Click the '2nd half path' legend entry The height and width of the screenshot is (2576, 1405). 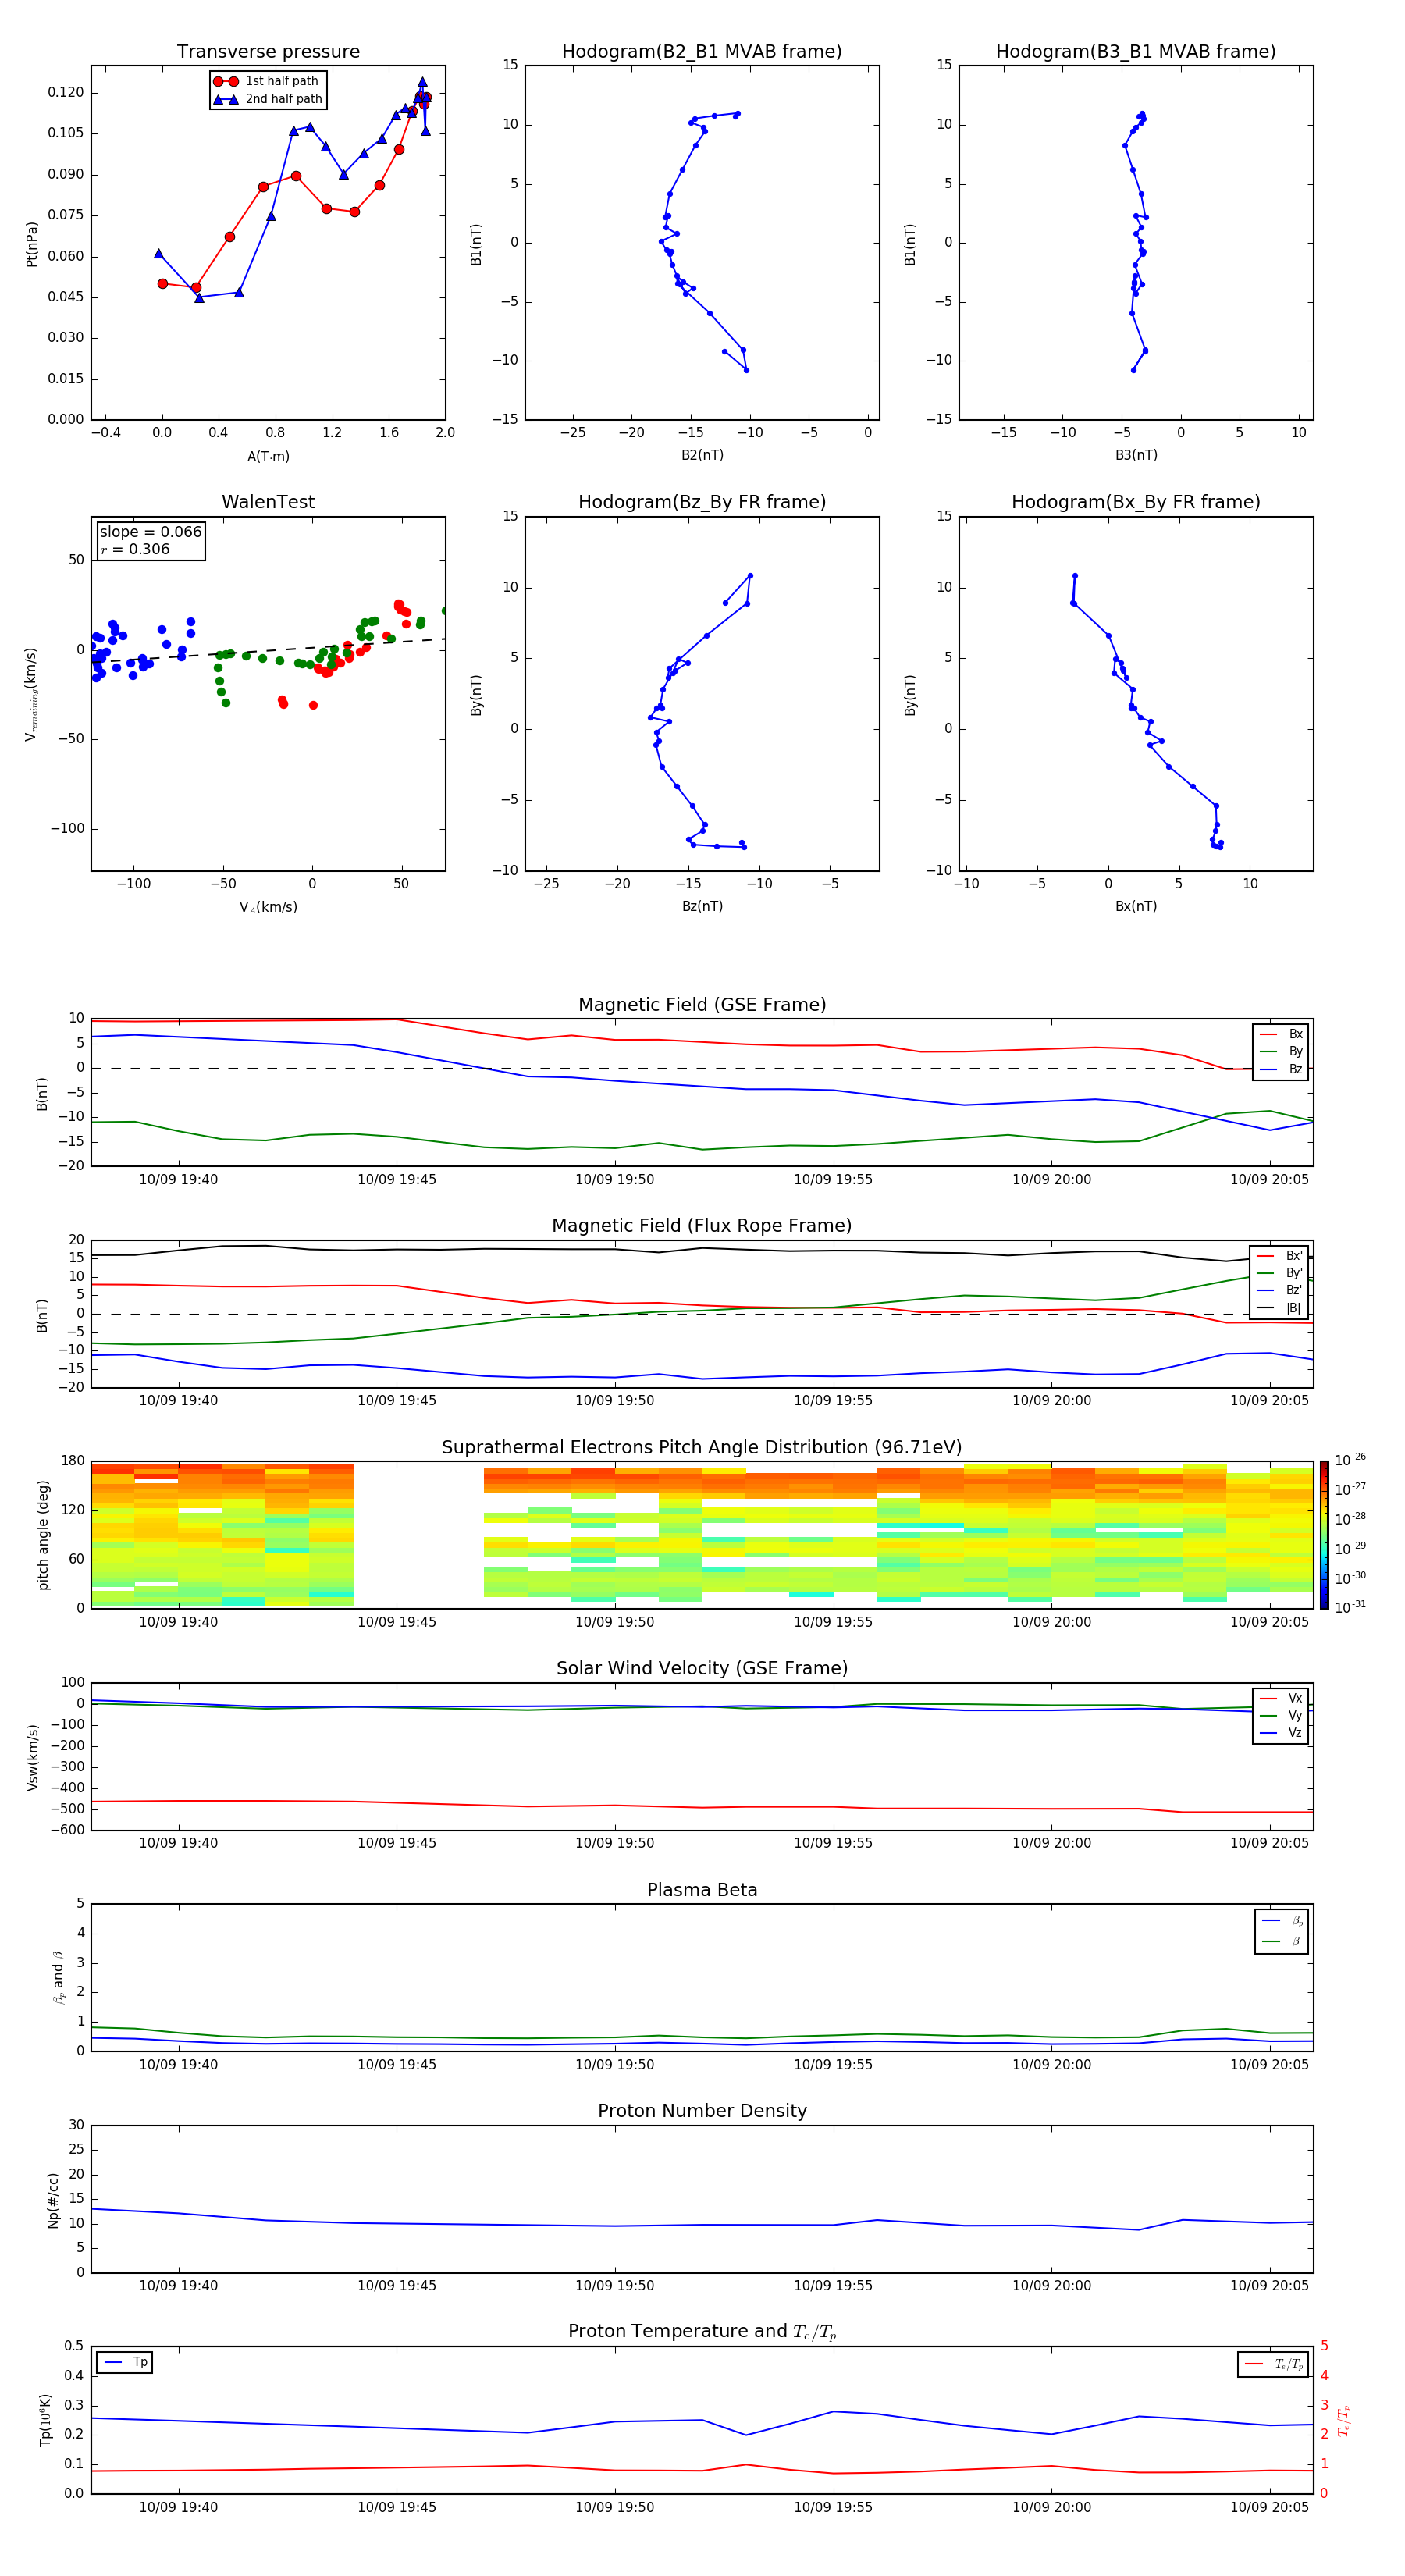click(x=268, y=99)
